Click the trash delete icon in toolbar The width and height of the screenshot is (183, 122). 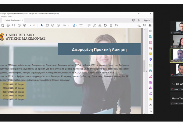coord(111,25)
